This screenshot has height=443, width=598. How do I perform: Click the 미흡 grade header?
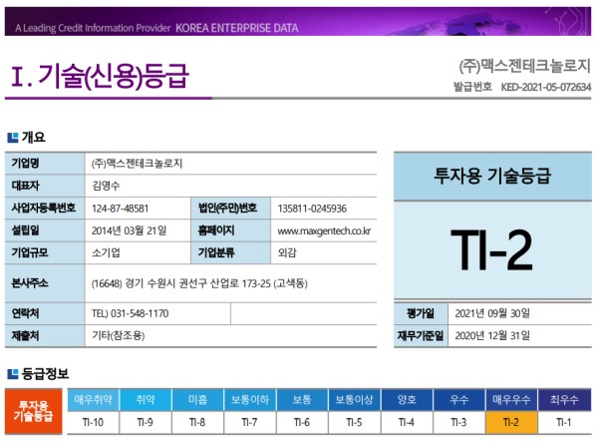(x=197, y=400)
